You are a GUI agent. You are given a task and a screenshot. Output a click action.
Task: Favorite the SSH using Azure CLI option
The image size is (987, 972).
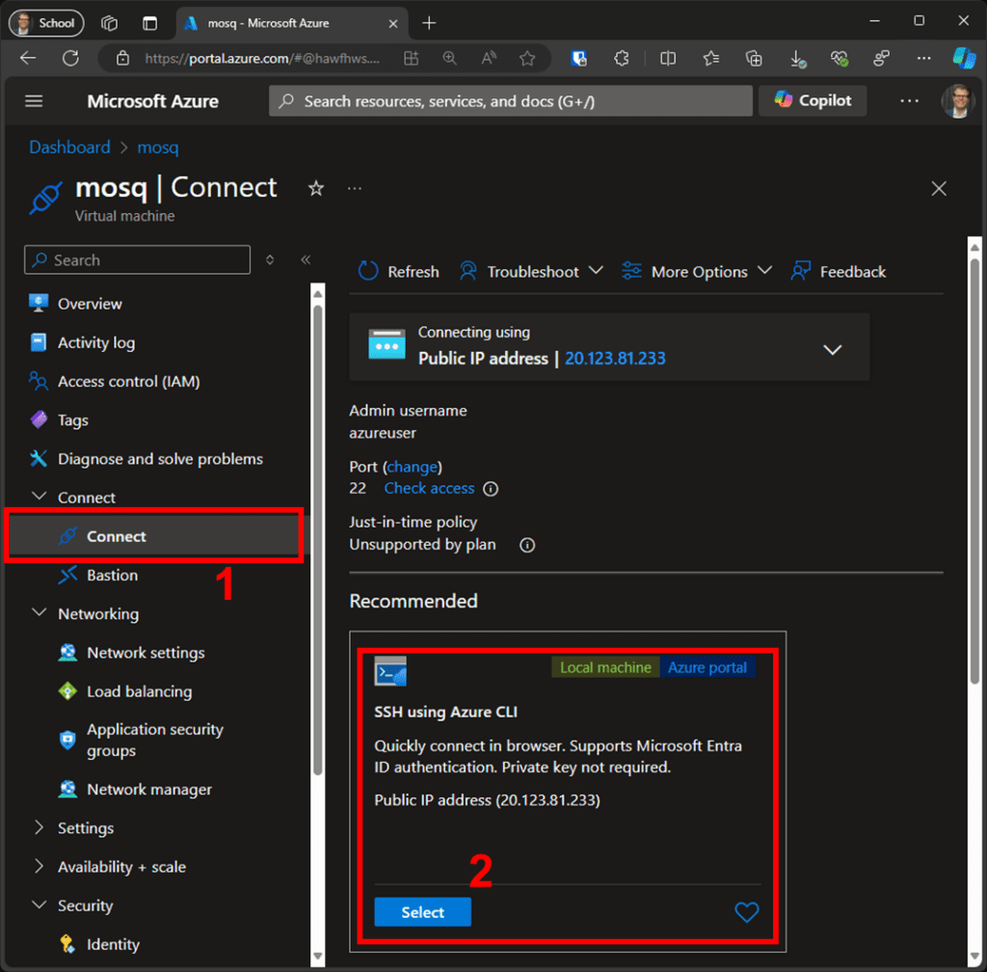click(x=747, y=911)
